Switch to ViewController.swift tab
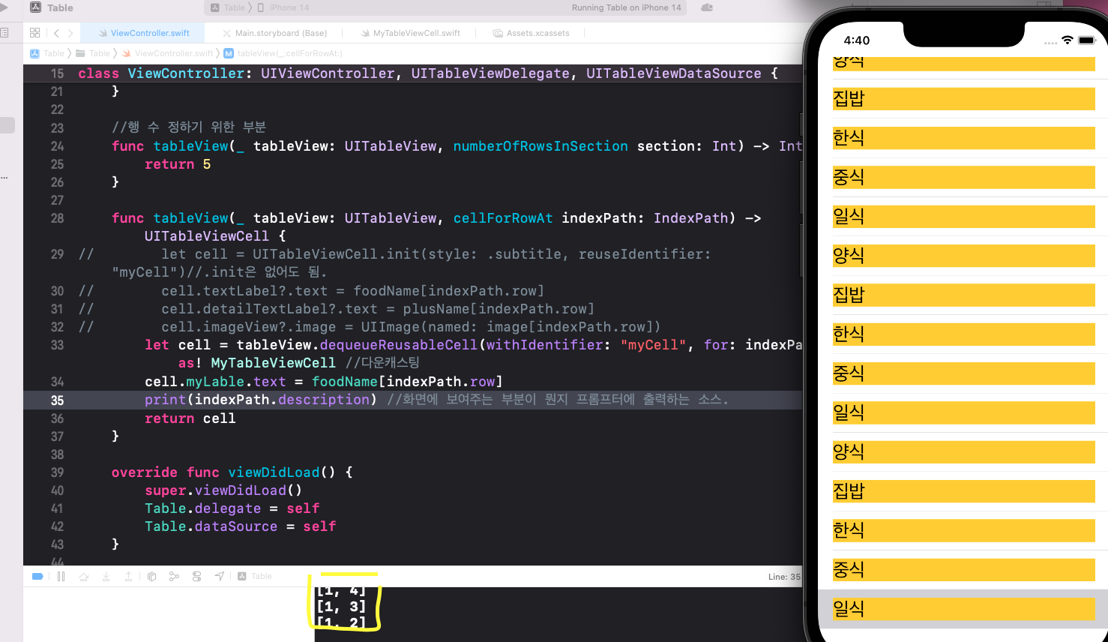This screenshot has height=642, width=1108. 144,33
